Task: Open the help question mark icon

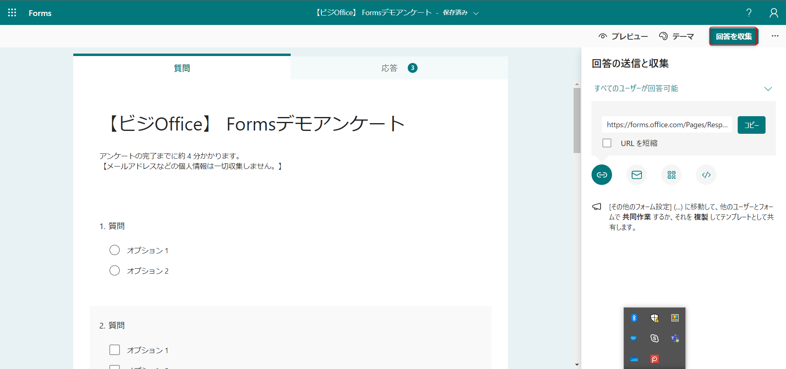Action: 749,13
